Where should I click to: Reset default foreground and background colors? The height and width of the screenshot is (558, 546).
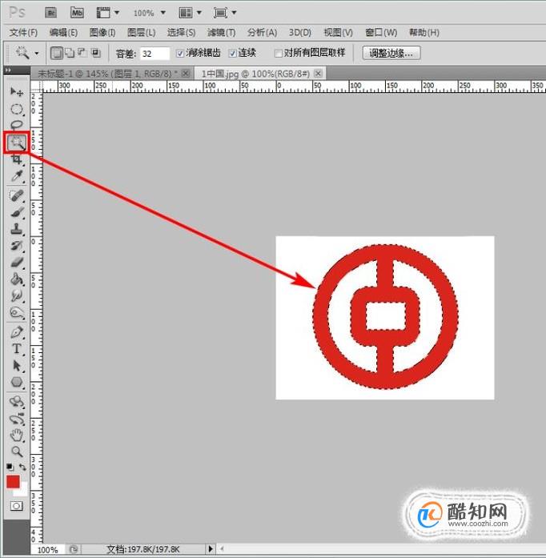click(10, 467)
